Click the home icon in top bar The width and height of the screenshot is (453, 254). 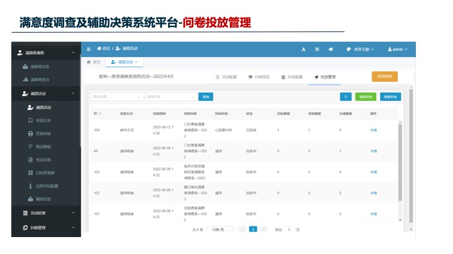pos(331,50)
